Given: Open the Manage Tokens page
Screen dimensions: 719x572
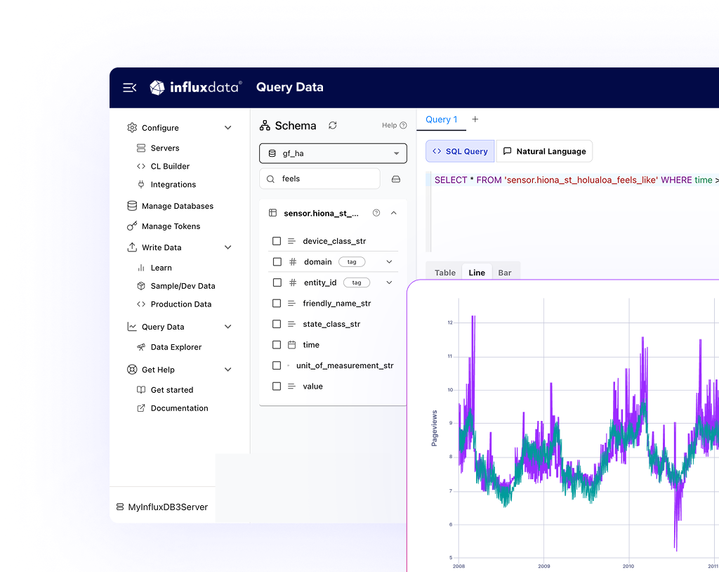Looking at the screenshot, I should coord(171,226).
